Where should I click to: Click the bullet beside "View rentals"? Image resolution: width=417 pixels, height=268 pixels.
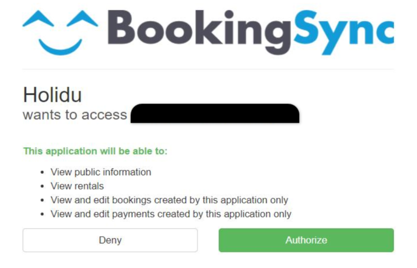[x=42, y=186]
